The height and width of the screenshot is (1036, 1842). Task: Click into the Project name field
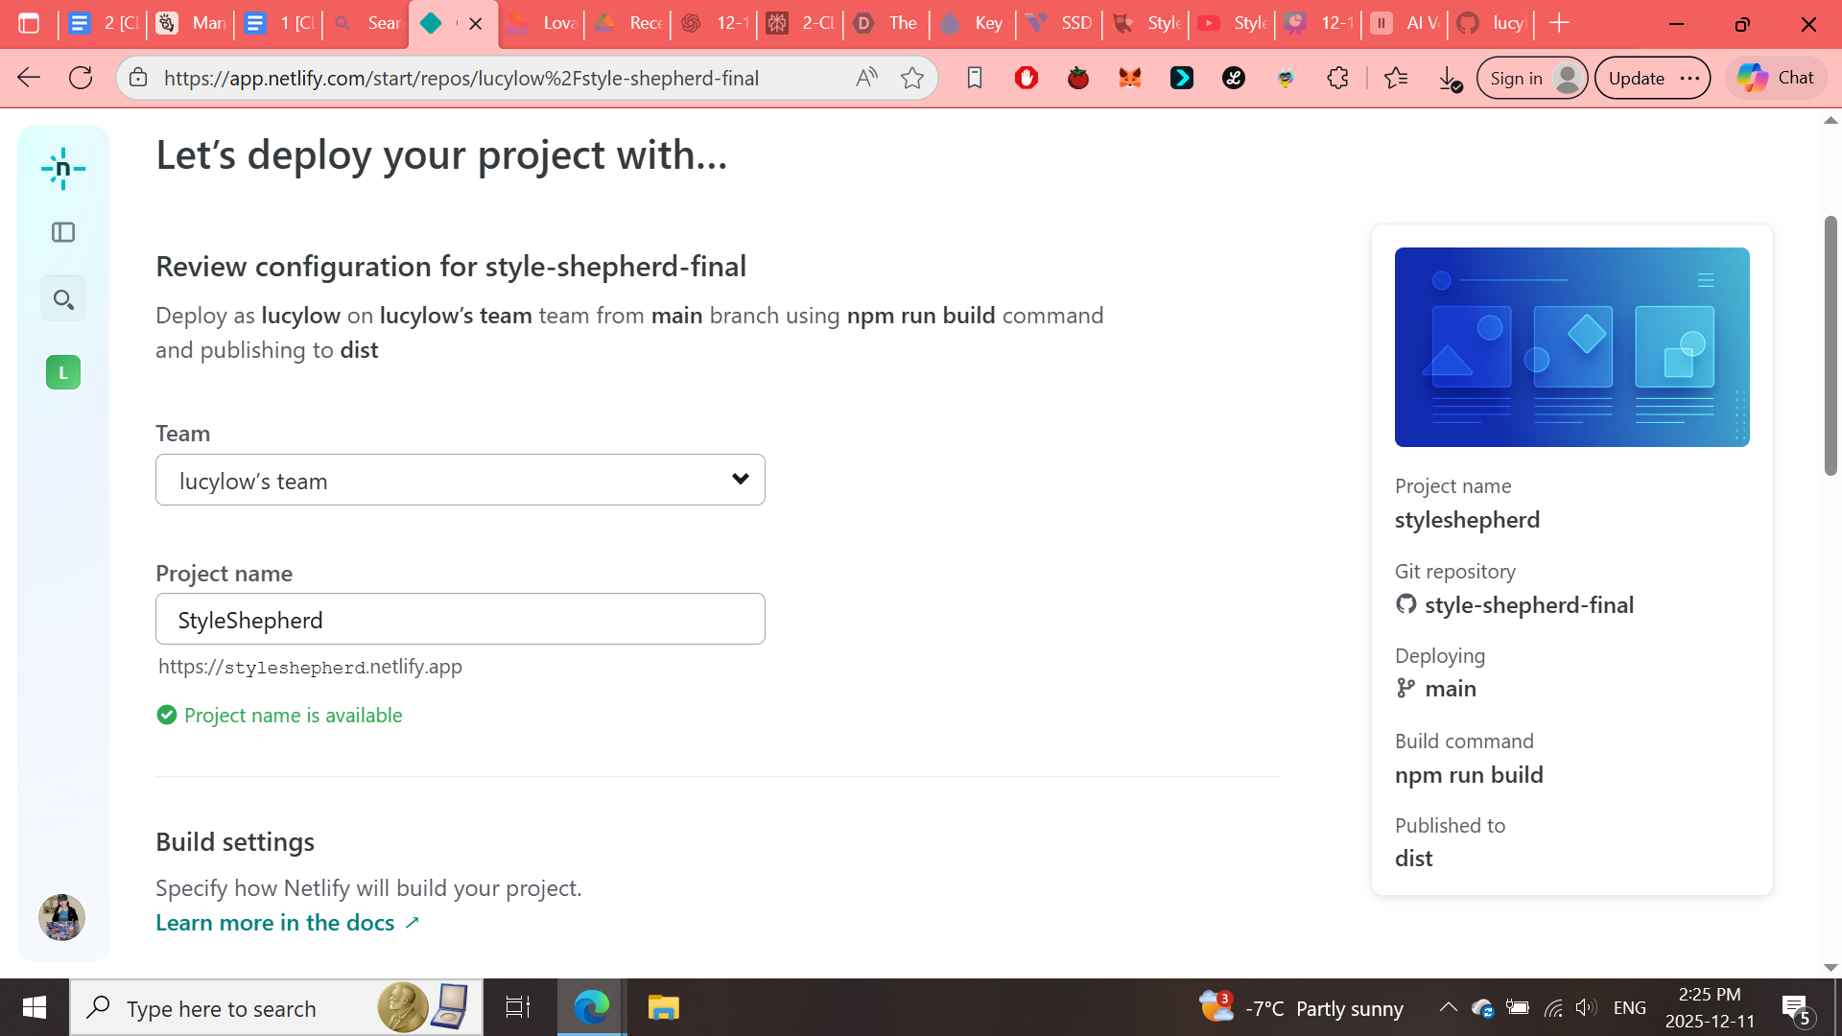[460, 620]
